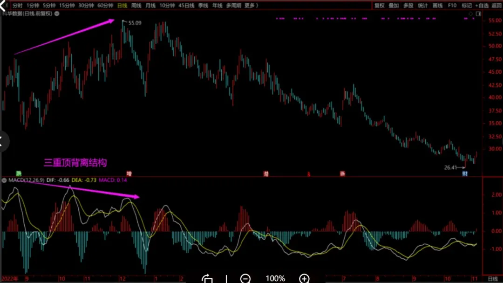Click the red 增 event marker
503x283 pixels.
point(129,174)
